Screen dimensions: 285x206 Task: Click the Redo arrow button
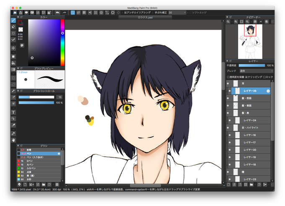click(x=65, y=13)
